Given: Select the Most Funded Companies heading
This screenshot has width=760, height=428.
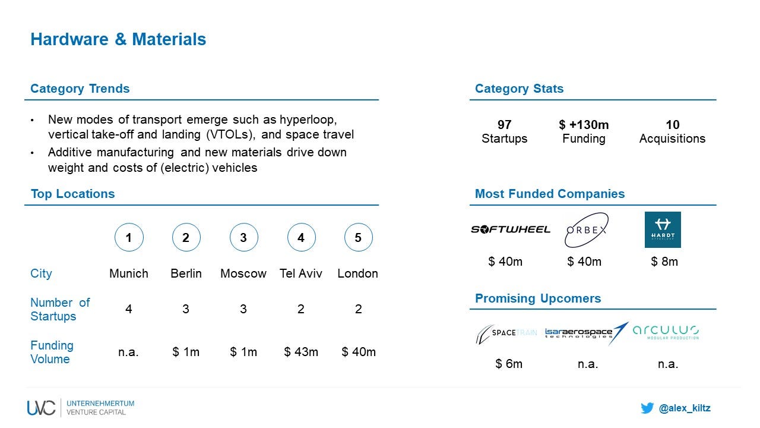Looking at the screenshot, I should pyautogui.click(x=550, y=194).
